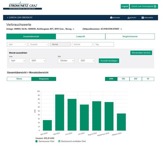The height and width of the screenshot is (146, 162).
Task: Switch to the Lastprofil tab
Action: click(80, 36)
